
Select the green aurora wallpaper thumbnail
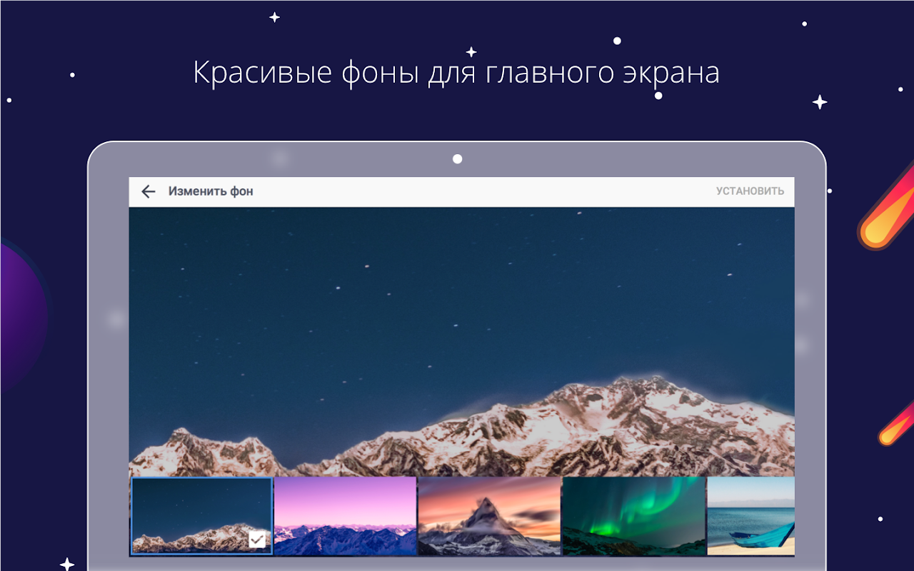pos(634,516)
